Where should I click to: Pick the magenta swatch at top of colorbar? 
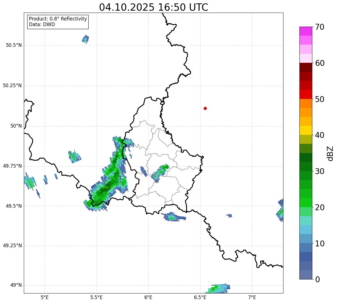pyautogui.click(x=306, y=31)
